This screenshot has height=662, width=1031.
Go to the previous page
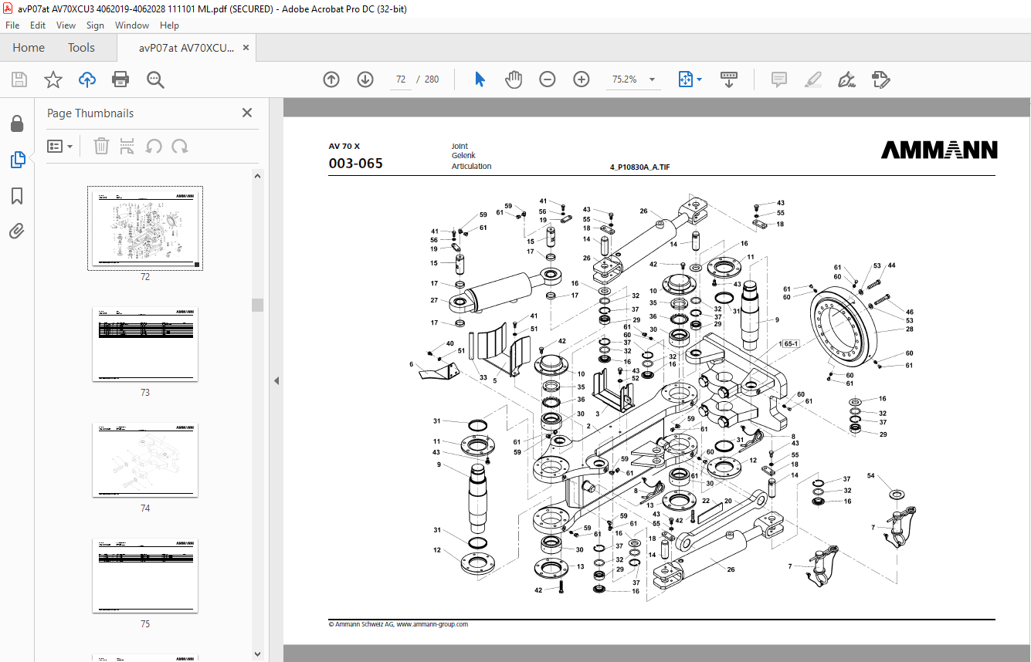(331, 79)
